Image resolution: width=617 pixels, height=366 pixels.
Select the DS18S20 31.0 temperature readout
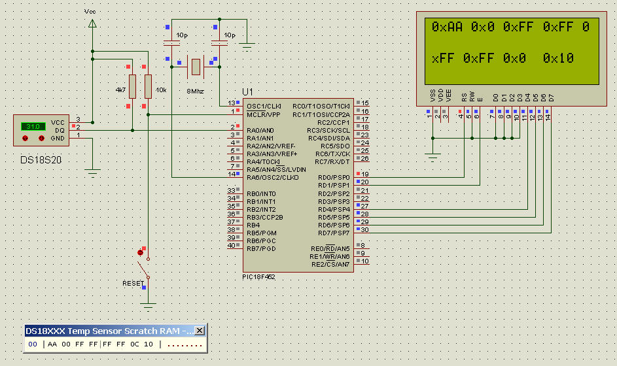click(33, 127)
